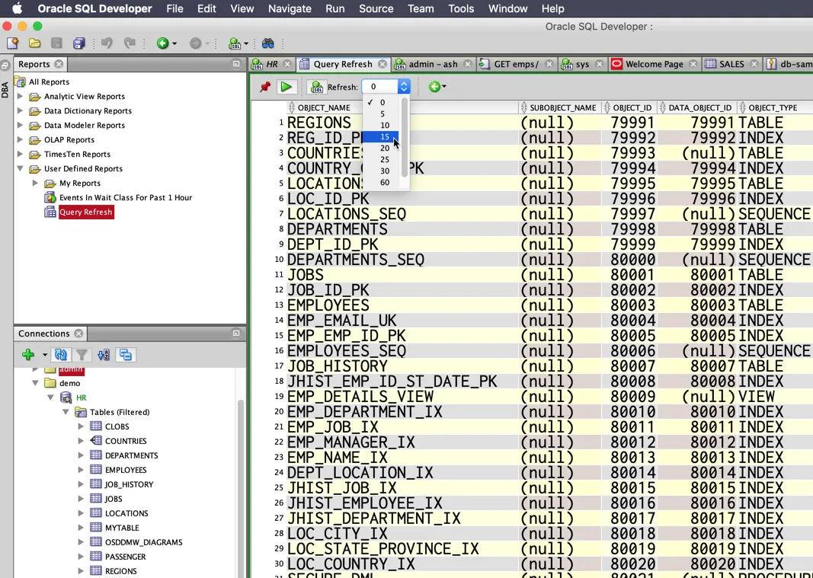Viewport: 813px width, 578px height.
Task: Expand Analytic View Reports folder
Action: tap(21, 96)
